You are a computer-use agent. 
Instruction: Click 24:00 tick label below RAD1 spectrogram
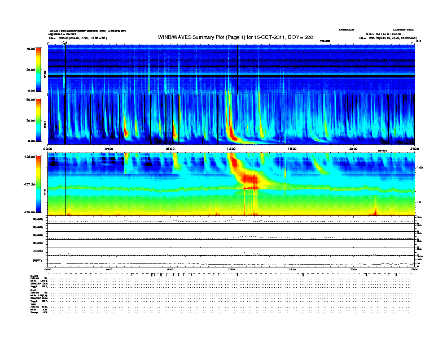point(414,149)
